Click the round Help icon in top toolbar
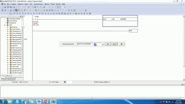 pyautogui.click(x=44, y=7)
